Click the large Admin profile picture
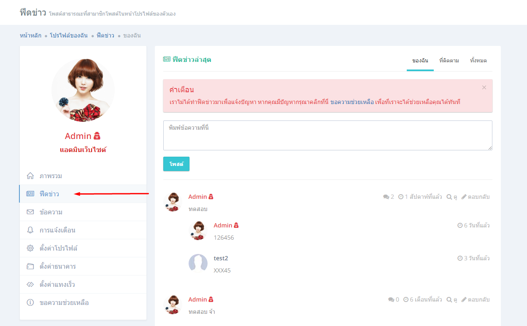The width and height of the screenshot is (527, 326). 83,90
